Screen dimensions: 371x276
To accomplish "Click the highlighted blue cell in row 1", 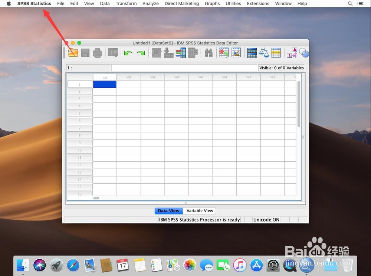I will tap(105, 85).
